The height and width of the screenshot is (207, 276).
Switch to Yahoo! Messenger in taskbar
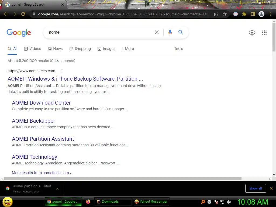(x=151, y=202)
